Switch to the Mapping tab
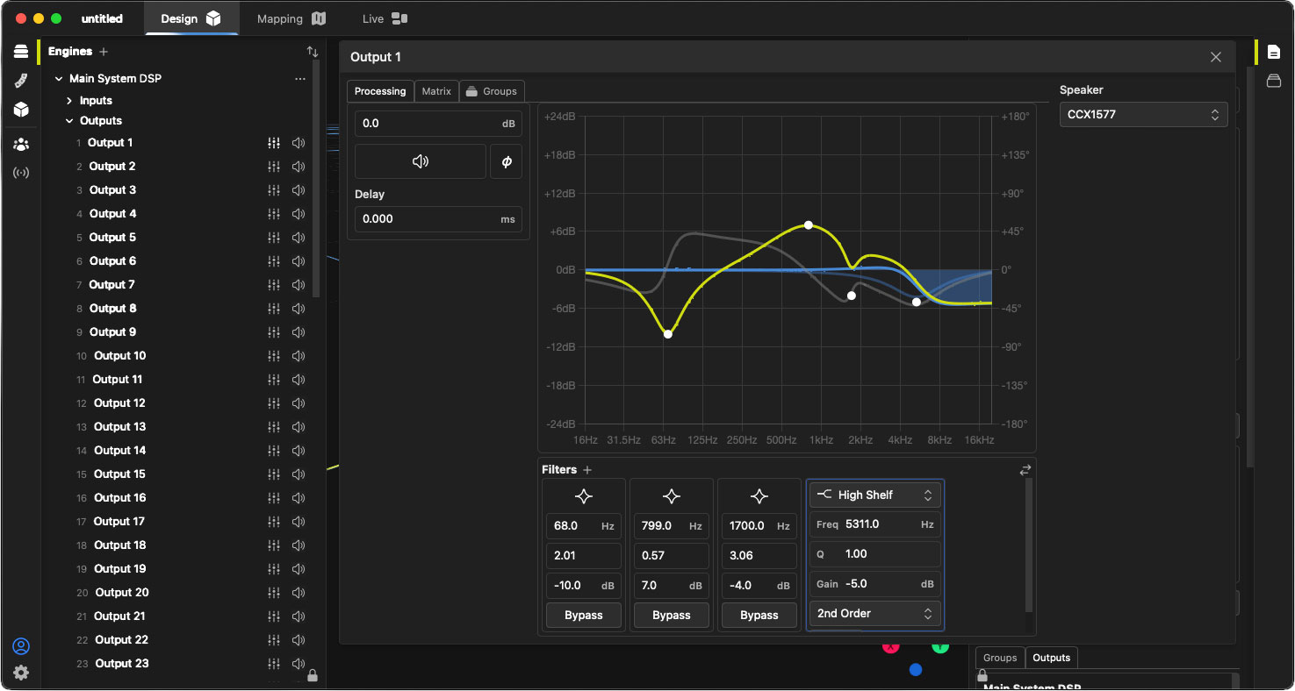 pyautogui.click(x=291, y=18)
